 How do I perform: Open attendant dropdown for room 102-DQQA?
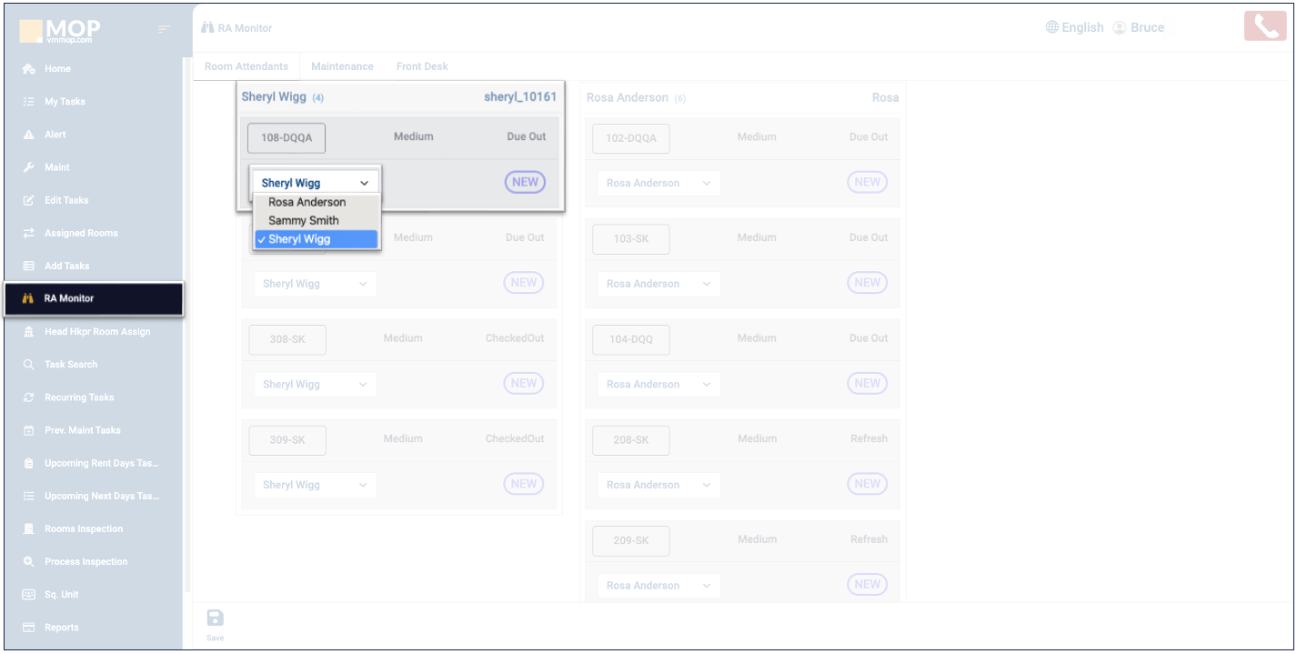coord(659,183)
